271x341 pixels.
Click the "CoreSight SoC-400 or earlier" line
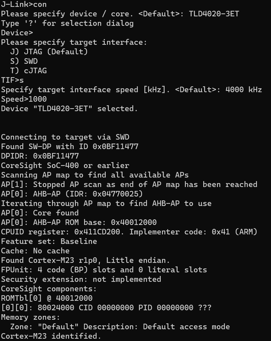[x=65, y=165]
